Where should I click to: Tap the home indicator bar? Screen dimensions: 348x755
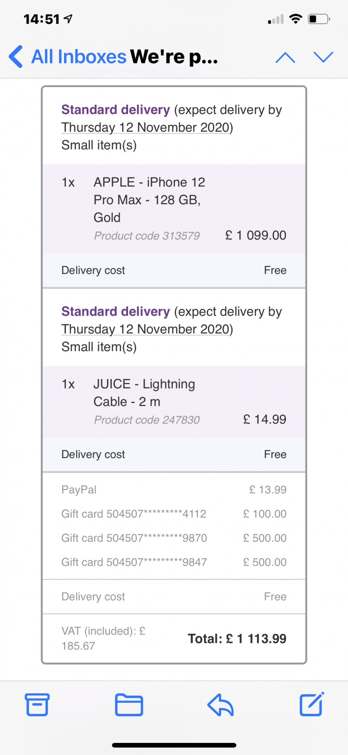click(174, 745)
